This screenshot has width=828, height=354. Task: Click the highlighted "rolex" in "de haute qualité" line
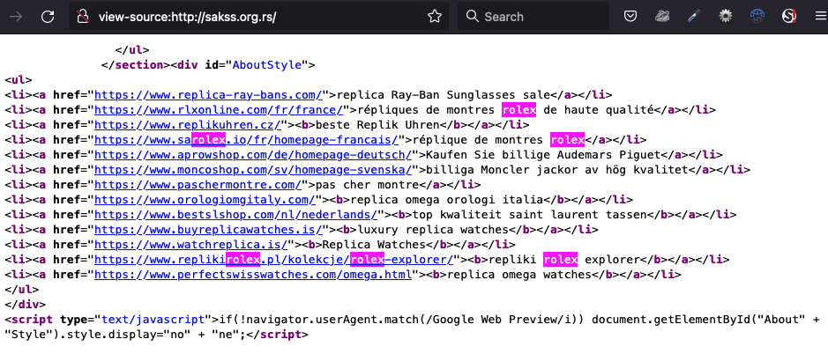518,110
